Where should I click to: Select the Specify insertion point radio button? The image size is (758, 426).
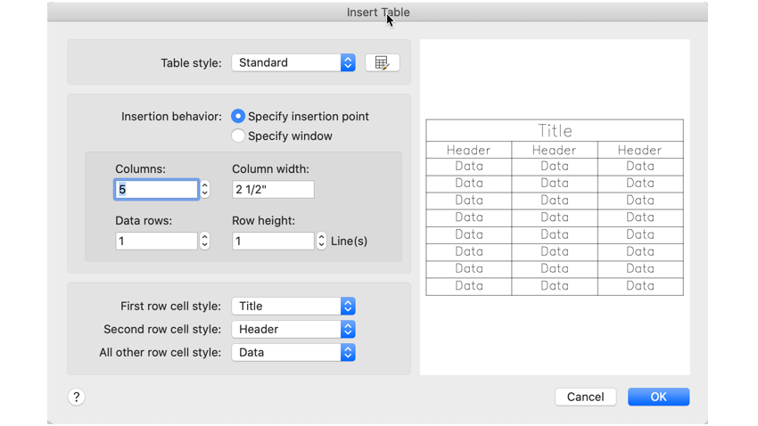(238, 116)
